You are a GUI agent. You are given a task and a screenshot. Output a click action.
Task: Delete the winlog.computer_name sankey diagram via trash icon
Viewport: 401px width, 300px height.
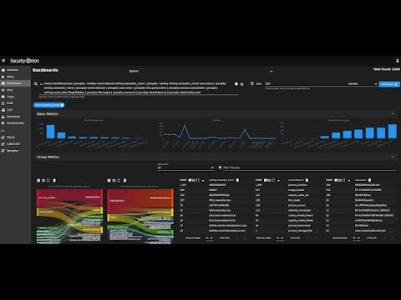tap(124, 181)
